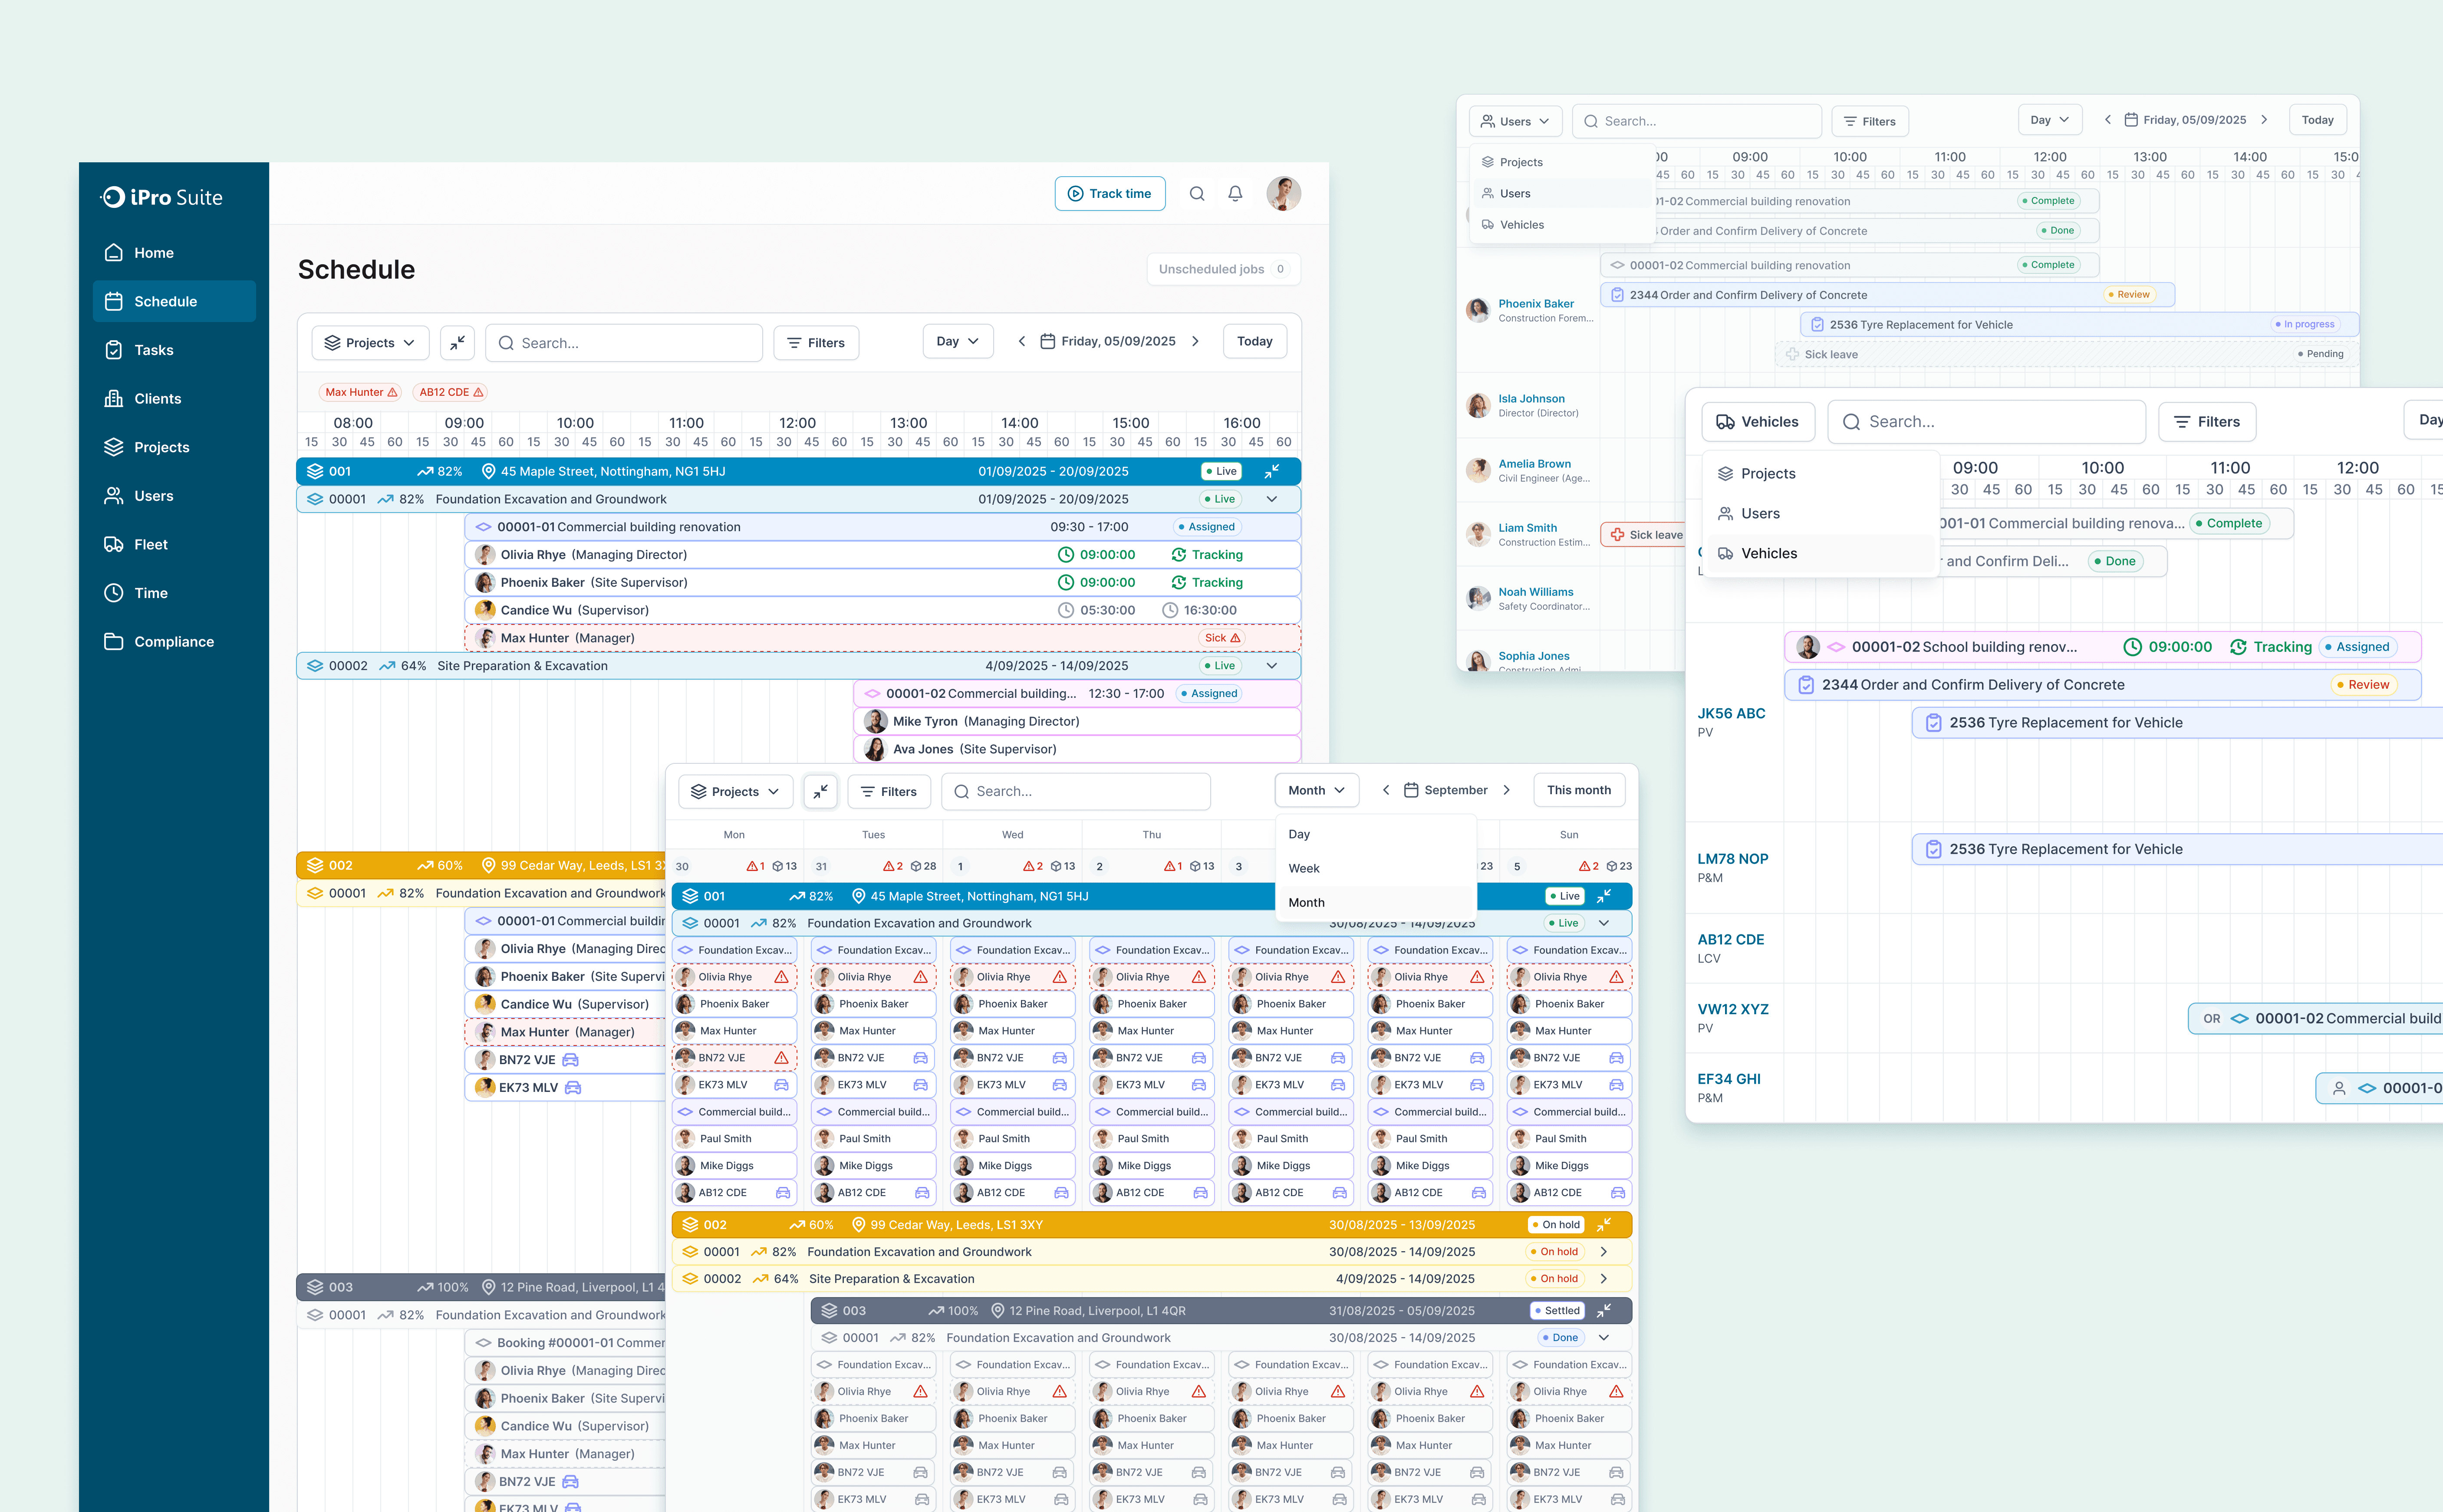Open the notifications bell icon
Screen dimensions: 2443x1512
pyautogui.click(x=1235, y=194)
